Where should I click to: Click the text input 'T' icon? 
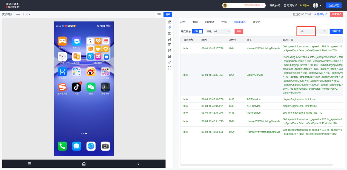point(170,45)
